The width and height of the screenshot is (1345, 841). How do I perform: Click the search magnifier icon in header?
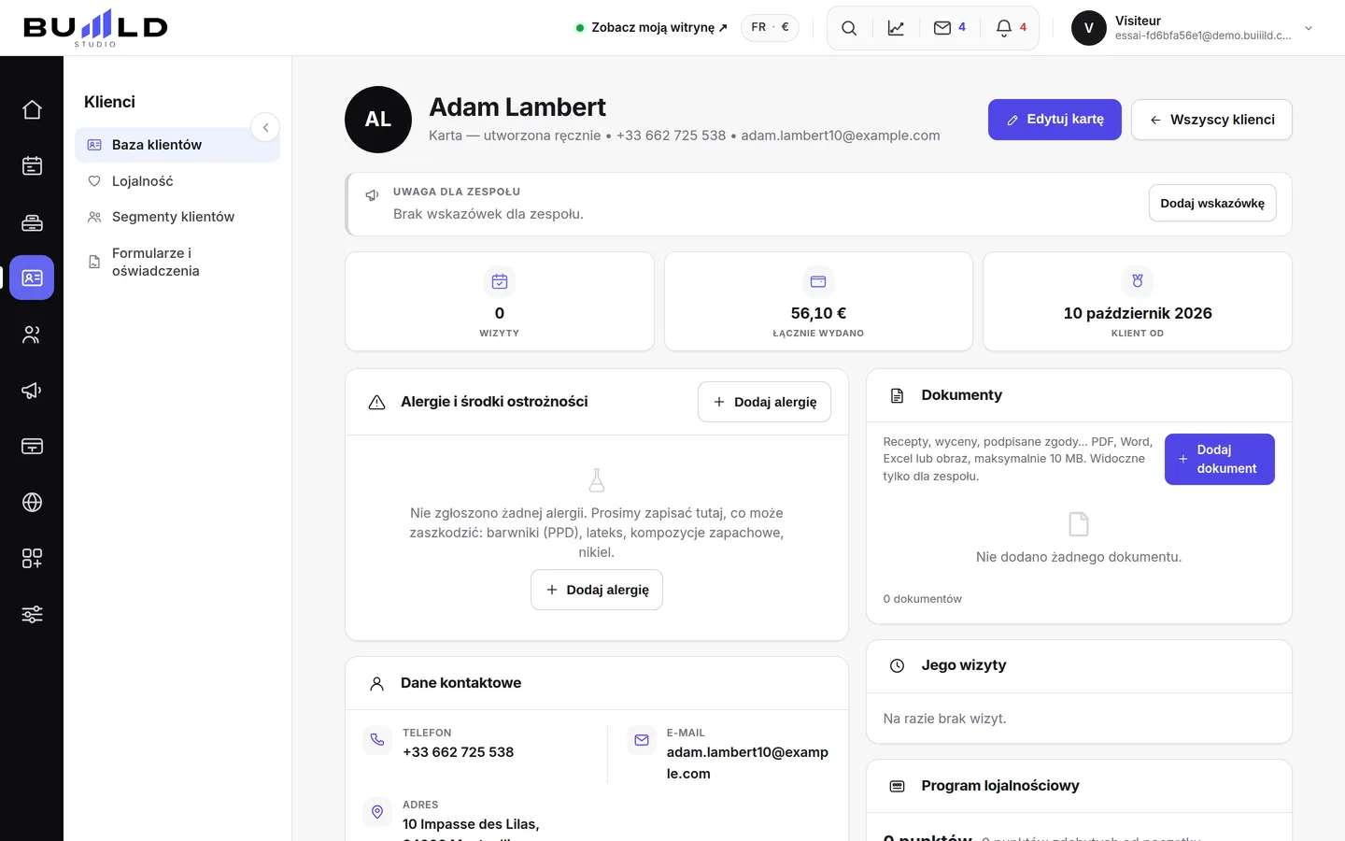[849, 28]
